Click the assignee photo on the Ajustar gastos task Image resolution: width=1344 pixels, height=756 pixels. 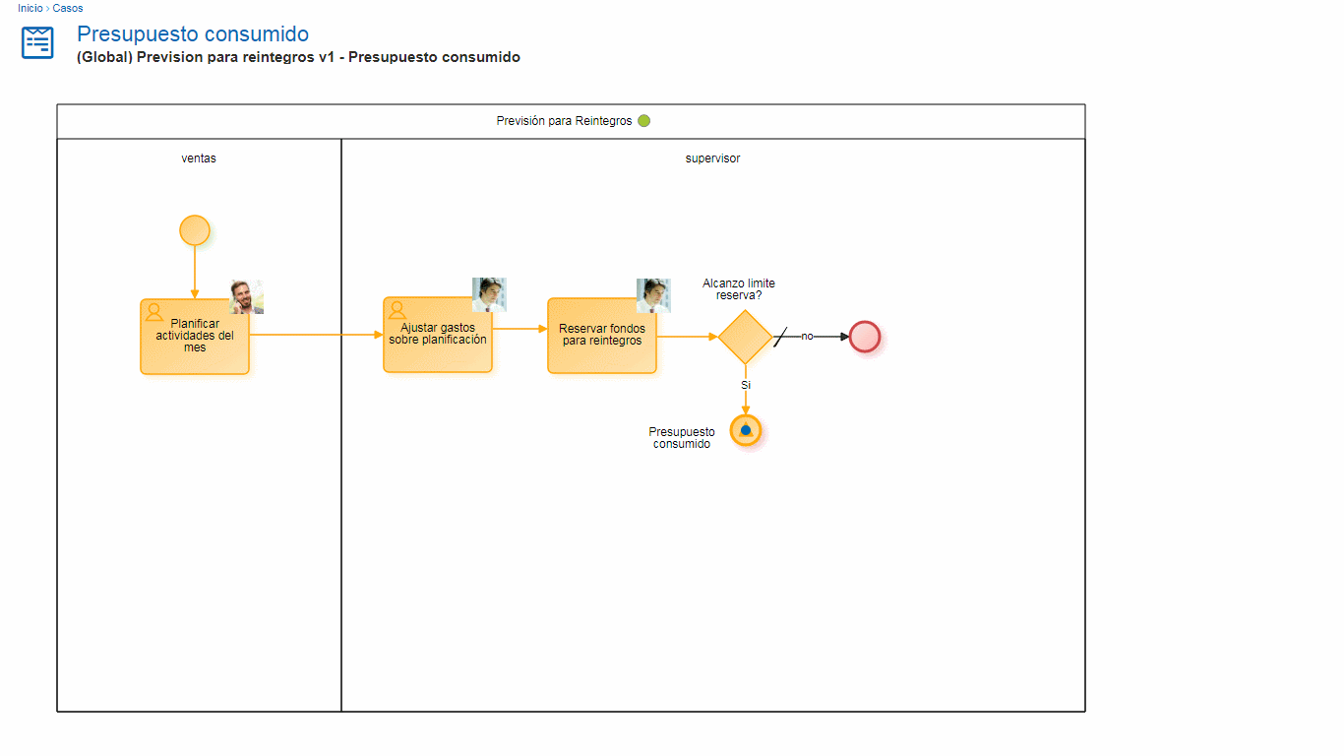click(x=489, y=294)
